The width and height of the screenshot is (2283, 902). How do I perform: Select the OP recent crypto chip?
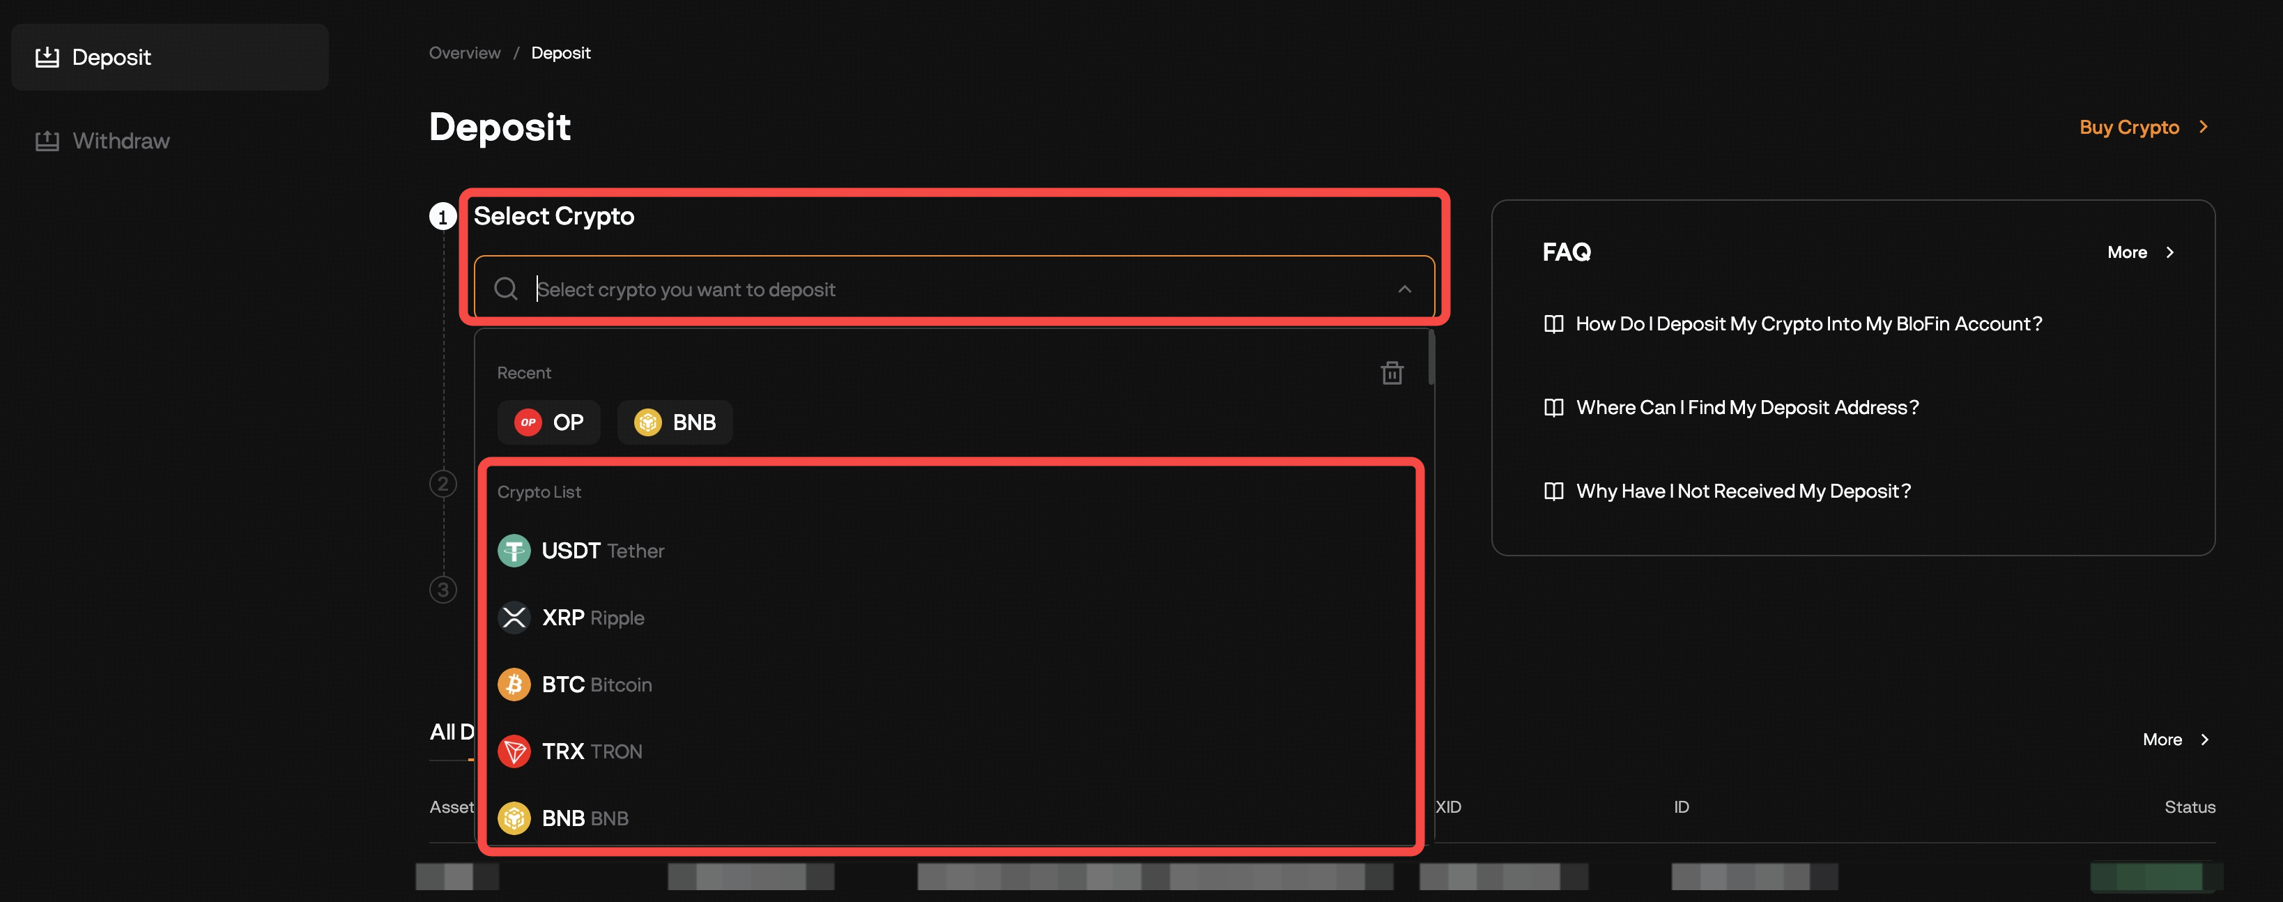[548, 422]
